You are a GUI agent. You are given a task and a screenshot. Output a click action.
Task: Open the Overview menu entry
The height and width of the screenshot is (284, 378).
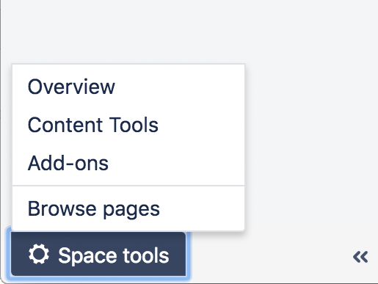[128, 87]
